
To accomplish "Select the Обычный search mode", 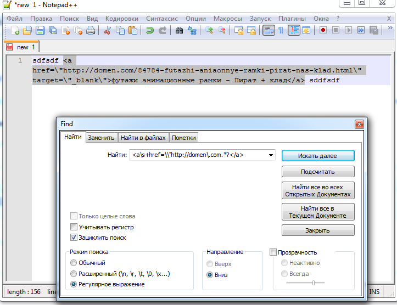I will pos(74,263).
